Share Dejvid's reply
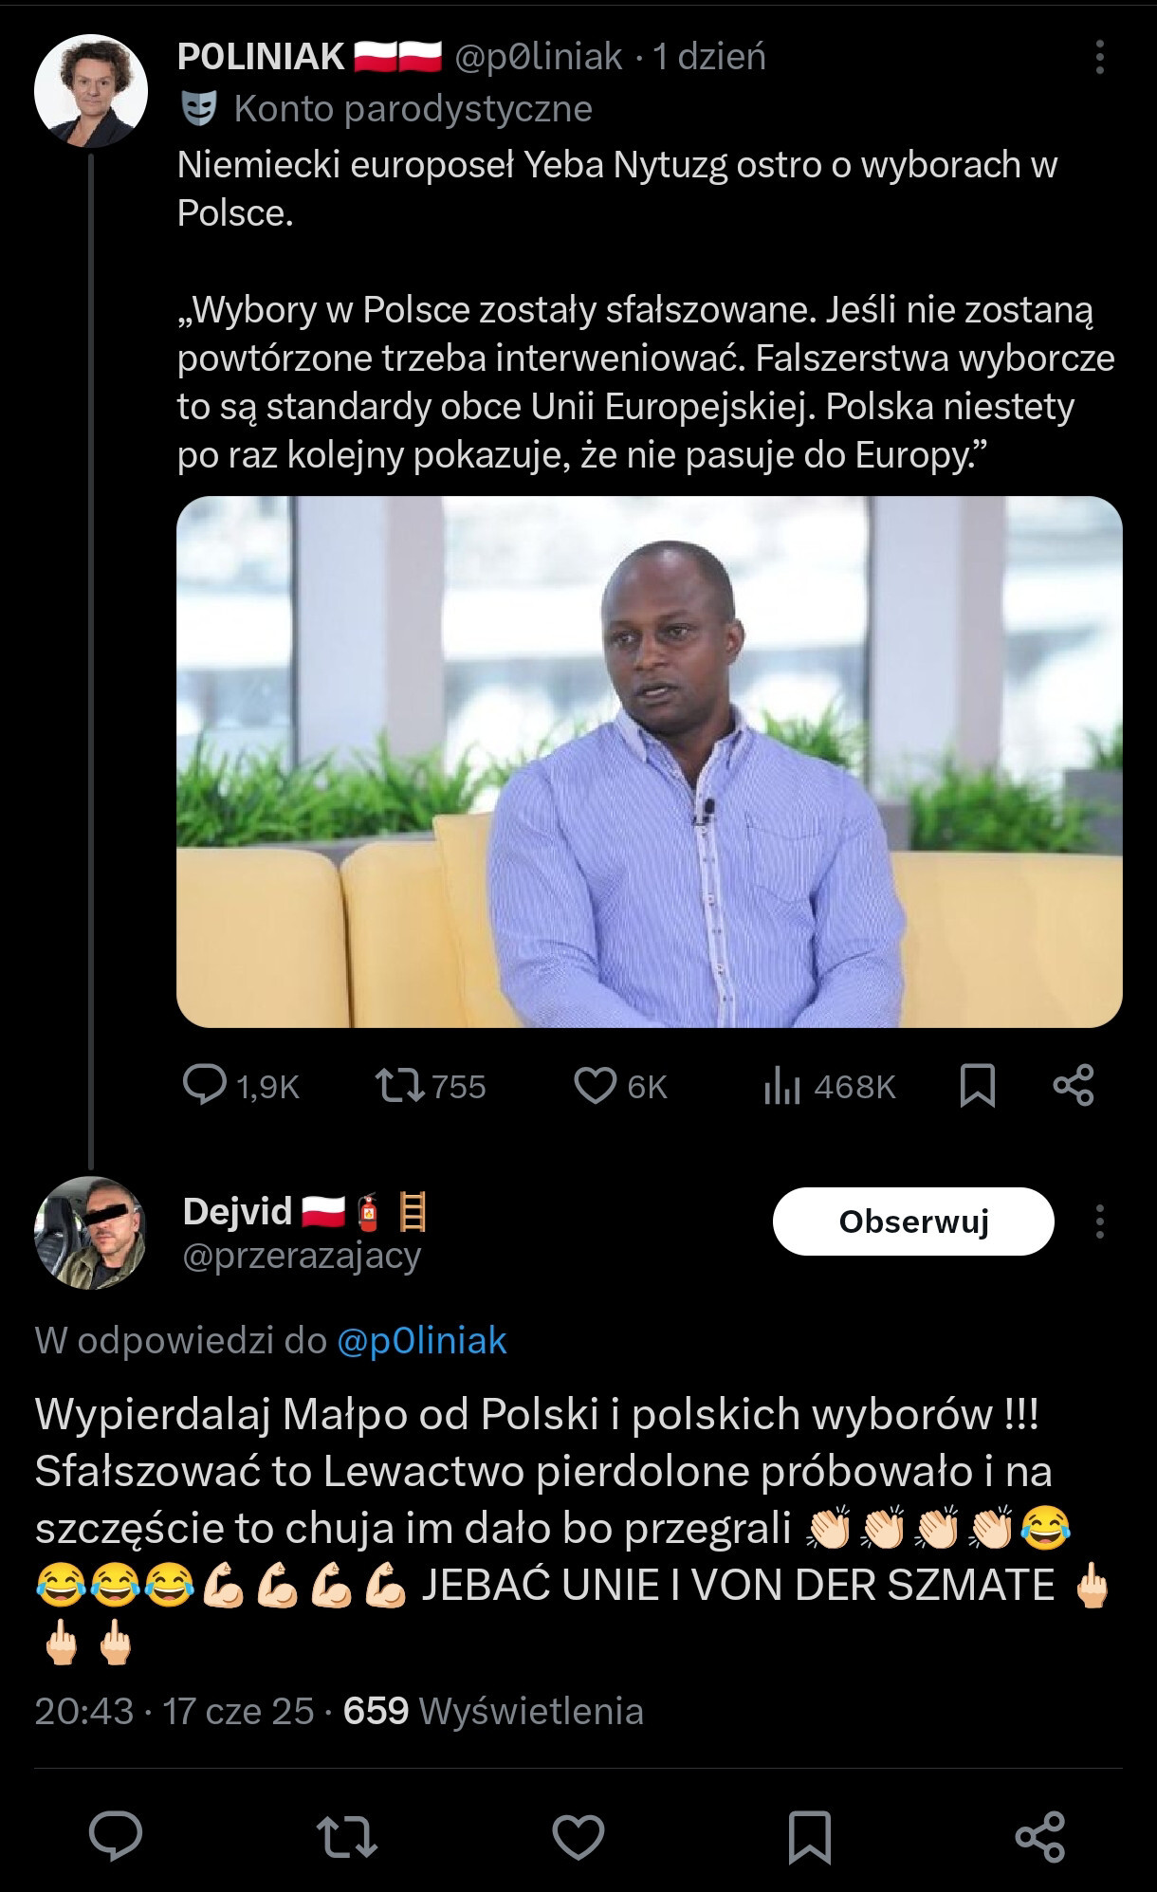The height and width of the screenshot is (1892, 1157). click(x=1040, y=1836)
